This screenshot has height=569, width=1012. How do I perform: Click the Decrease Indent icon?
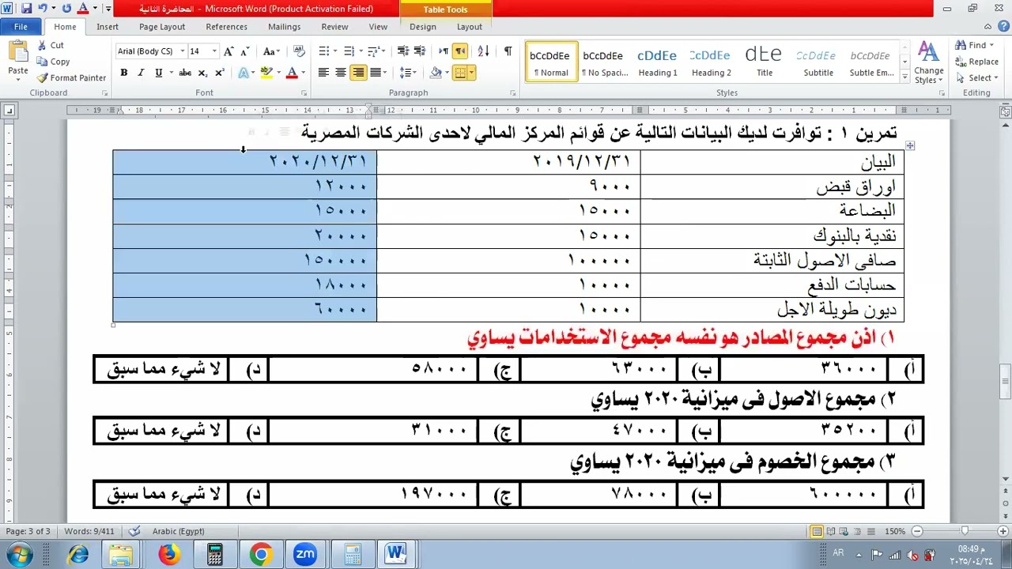[x=403, y=51]
